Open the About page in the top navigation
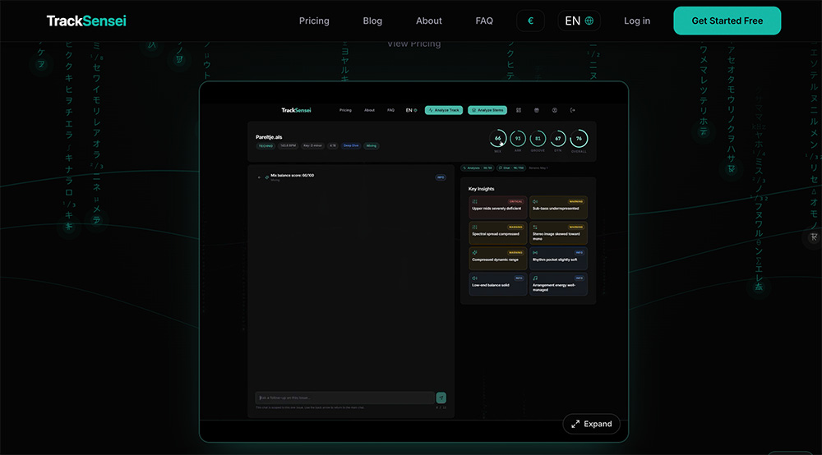This screenshot has height=455, width=822. coord(429,21)
